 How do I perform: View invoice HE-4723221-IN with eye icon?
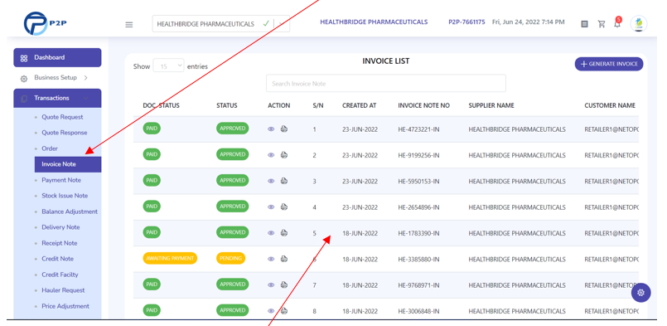click(x=271, y=129)
